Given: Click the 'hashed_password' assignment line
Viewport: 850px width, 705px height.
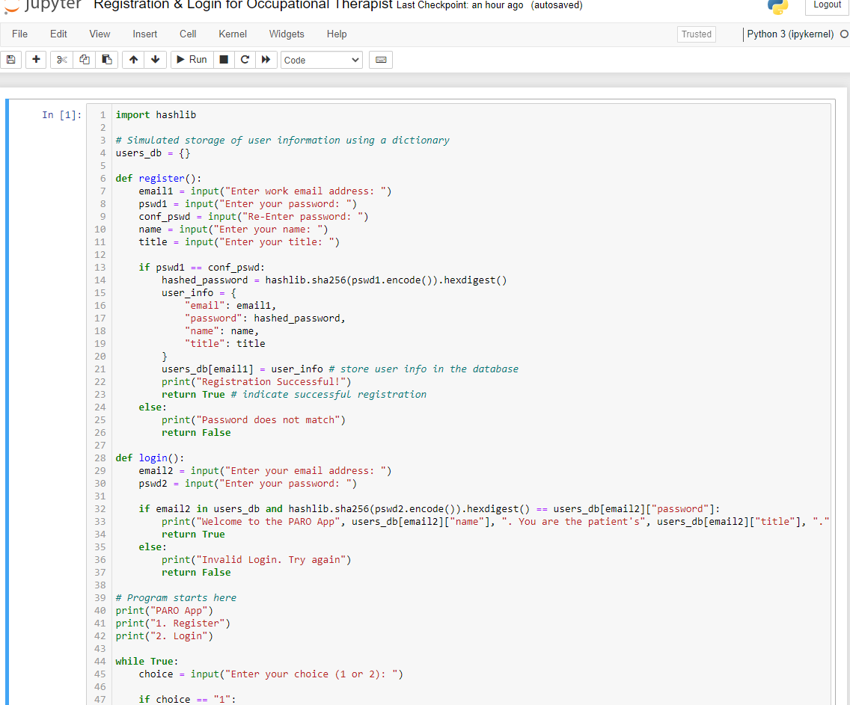Looking at the screenshot, I should (x=334, y=280).
